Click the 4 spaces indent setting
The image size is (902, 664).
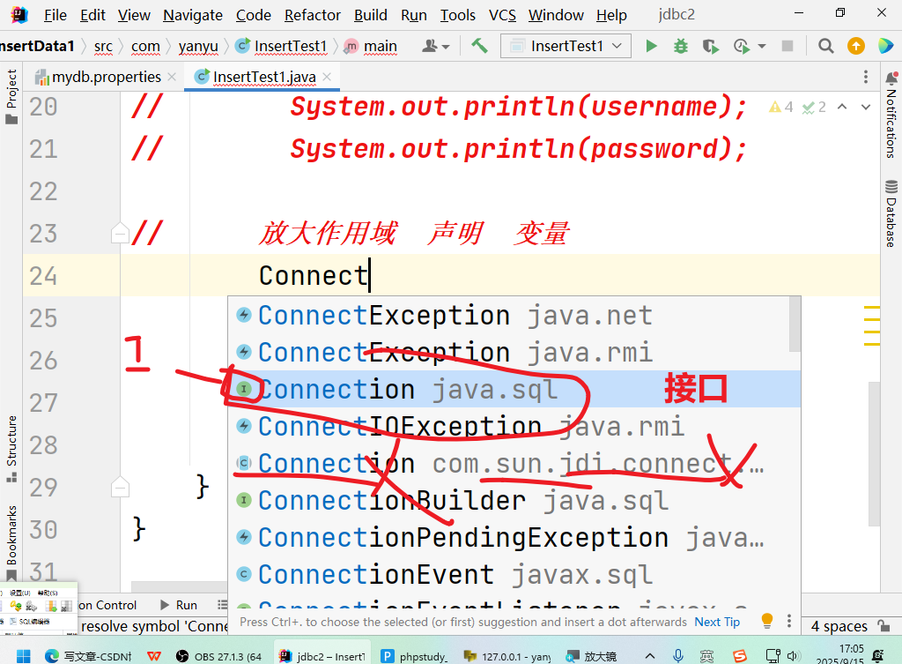click(839, 626)
